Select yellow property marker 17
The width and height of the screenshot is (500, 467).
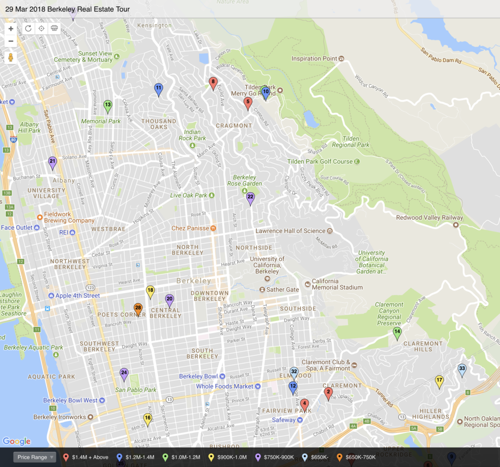[439, 382]
